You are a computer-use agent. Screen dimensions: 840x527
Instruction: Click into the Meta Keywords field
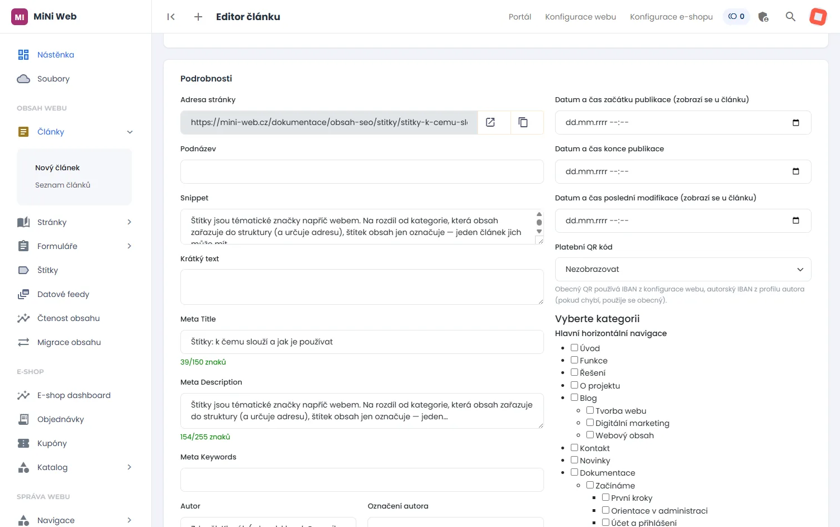tap(362, 480)
